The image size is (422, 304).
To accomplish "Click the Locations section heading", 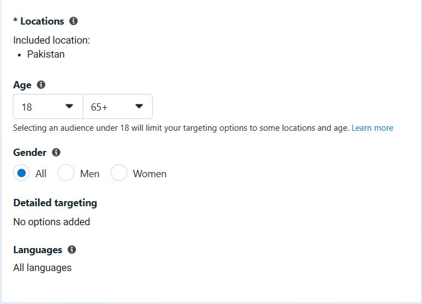I will point(42,21).
